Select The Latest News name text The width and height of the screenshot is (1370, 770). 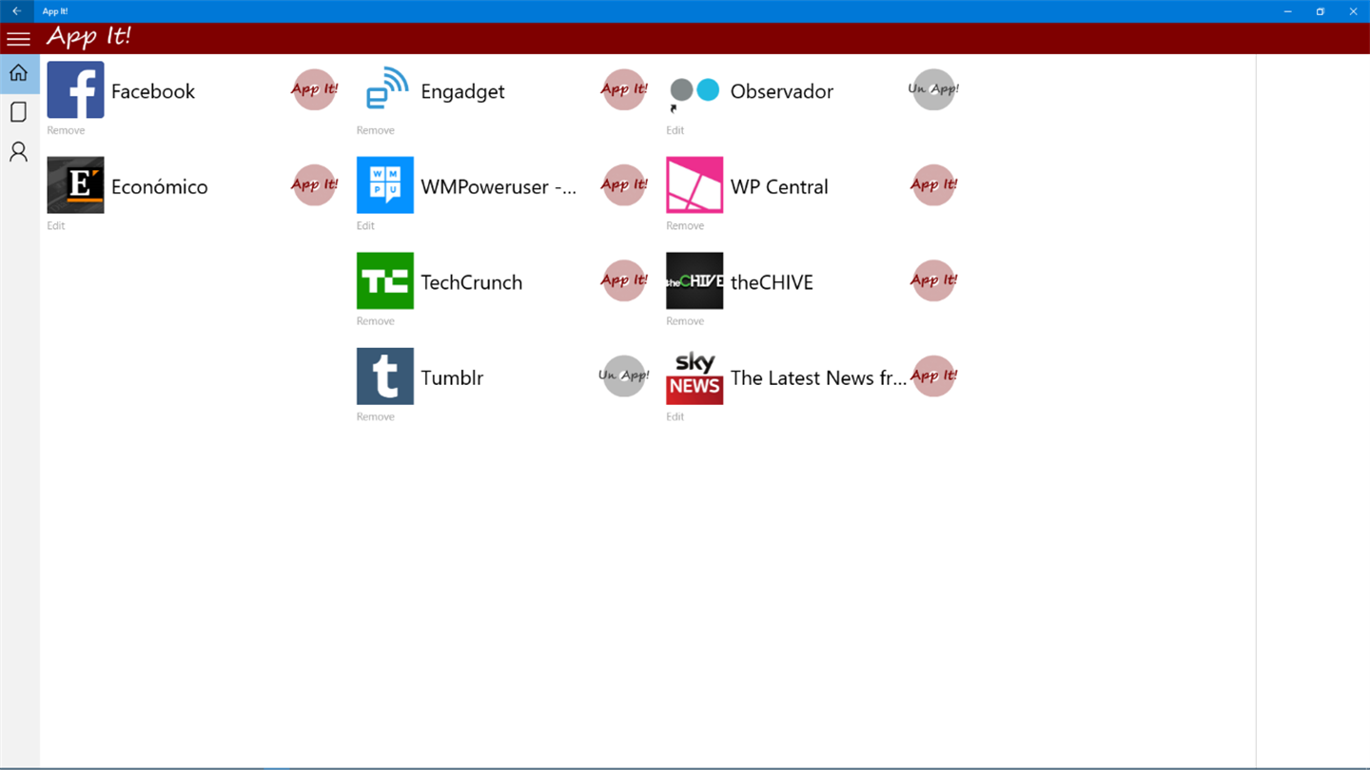(819, 377)
